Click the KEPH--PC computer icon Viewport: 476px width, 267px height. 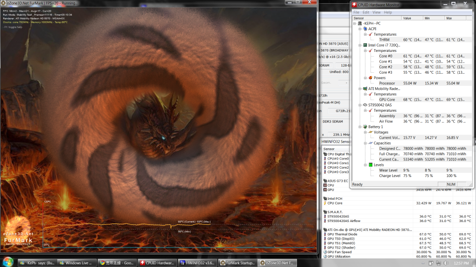[360, 23]
